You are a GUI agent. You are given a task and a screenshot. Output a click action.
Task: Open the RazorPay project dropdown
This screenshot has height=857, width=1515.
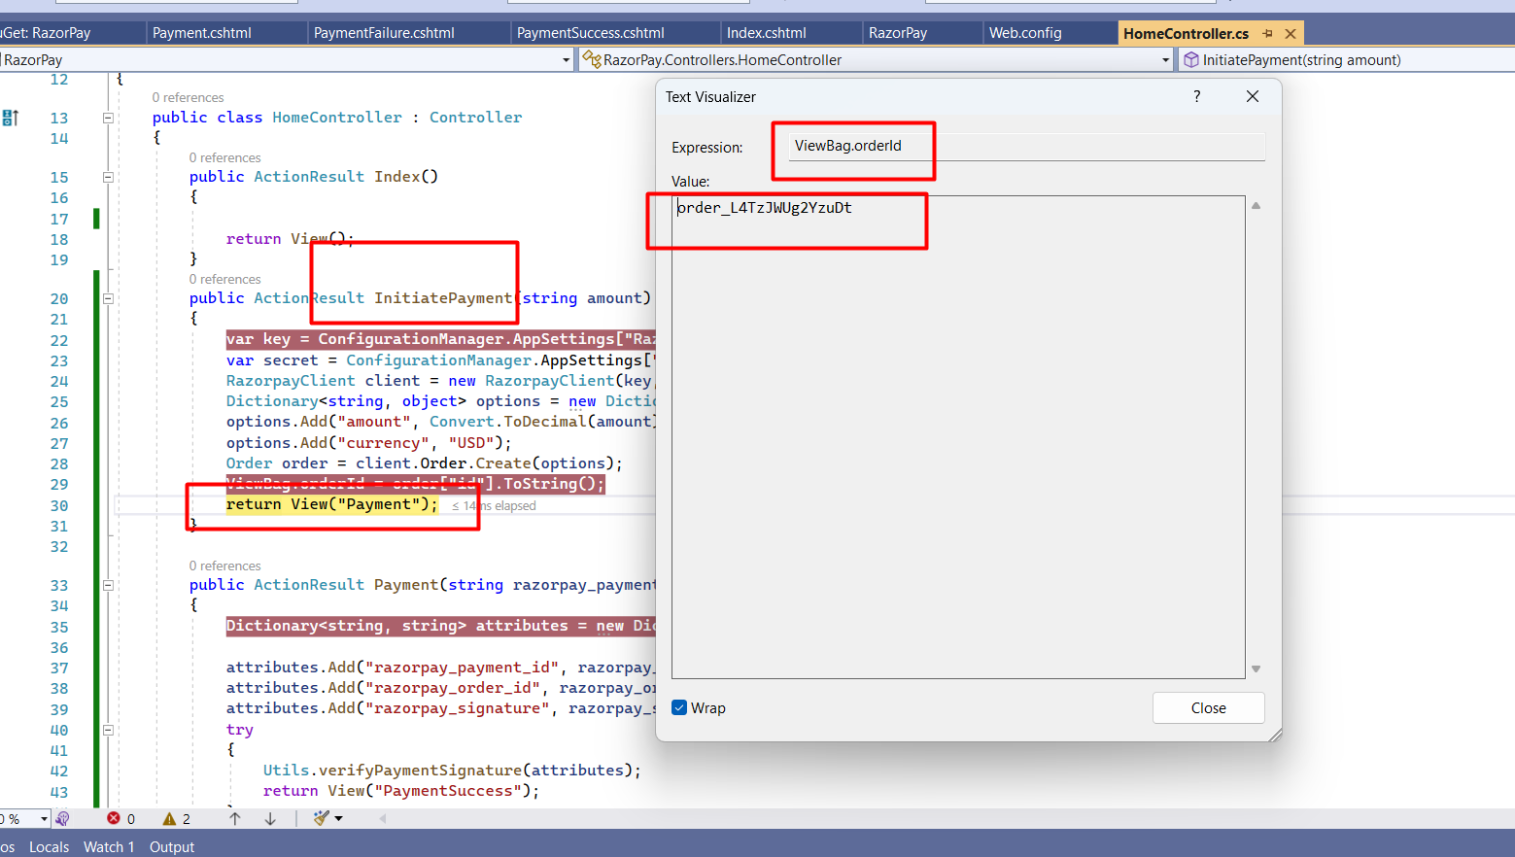click(567, 60)
